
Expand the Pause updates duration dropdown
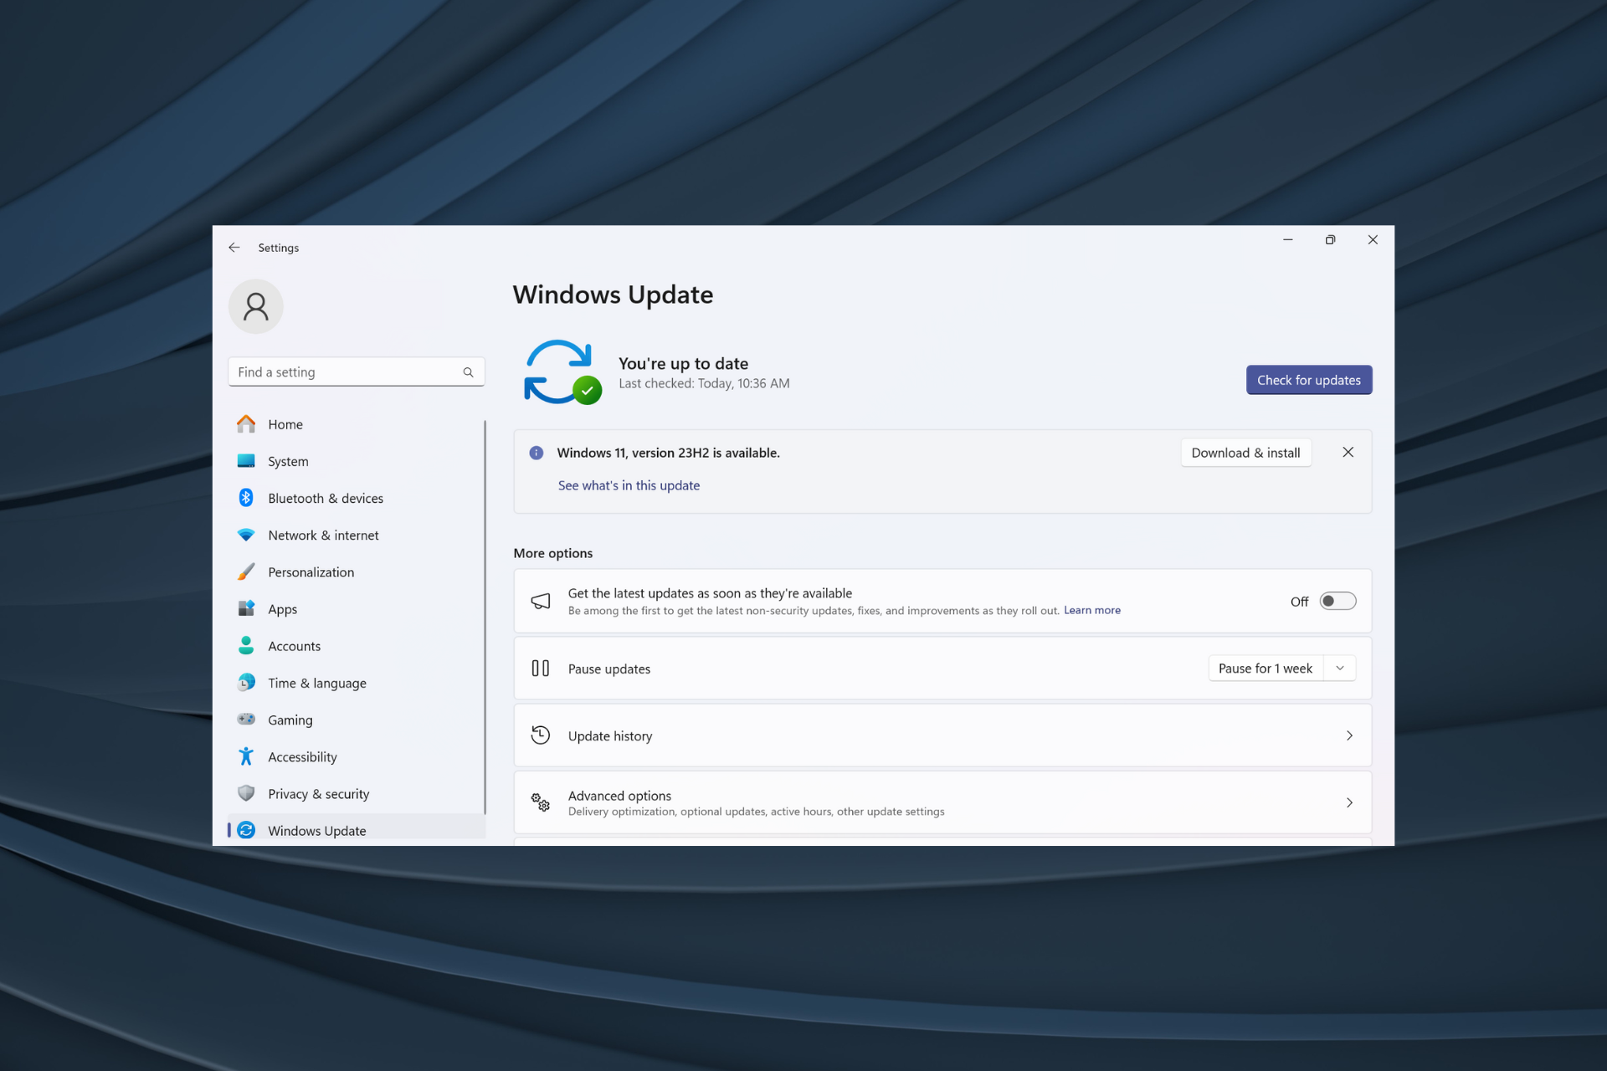[x=1342, y=669]
